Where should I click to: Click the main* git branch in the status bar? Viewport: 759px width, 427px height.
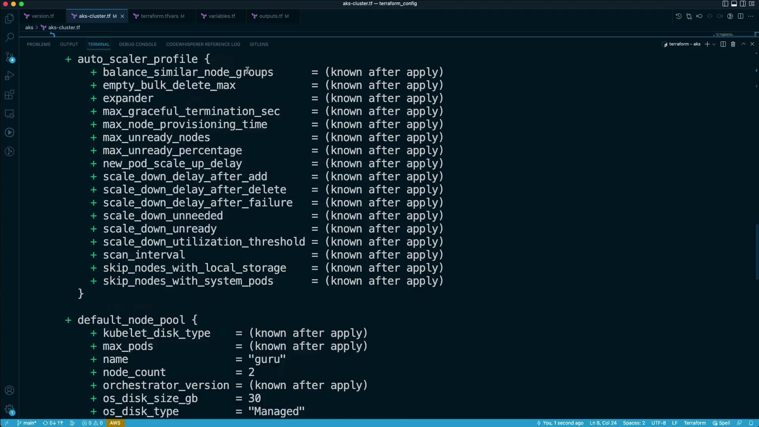27,423
